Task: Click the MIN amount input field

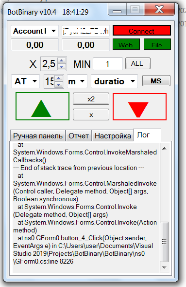Action: click(x=108, y=64)
